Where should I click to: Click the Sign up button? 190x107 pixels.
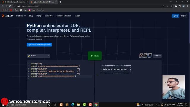click(x=175, y=16)
